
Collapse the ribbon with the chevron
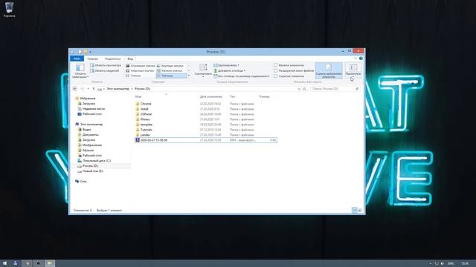click(356, 59)
